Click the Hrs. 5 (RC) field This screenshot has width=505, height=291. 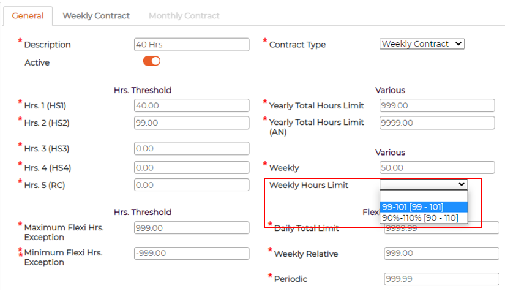click(192, 185)
